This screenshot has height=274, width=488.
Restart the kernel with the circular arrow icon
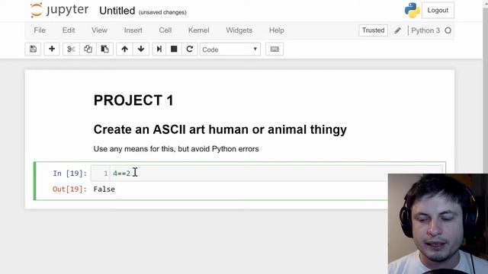point(190,49)
